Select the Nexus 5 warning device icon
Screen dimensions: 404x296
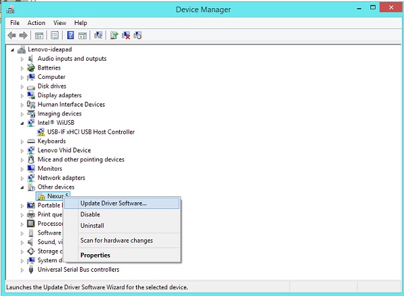coord(41,196)
